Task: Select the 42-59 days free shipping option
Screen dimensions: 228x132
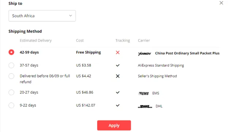Action: 11,52
